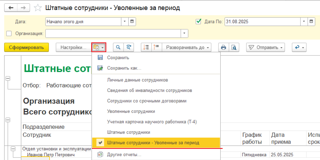Collapse the 'Отдел установки и эксплуатации' group
This screenshot has height=160, width=320.
(x=13, y=149)
